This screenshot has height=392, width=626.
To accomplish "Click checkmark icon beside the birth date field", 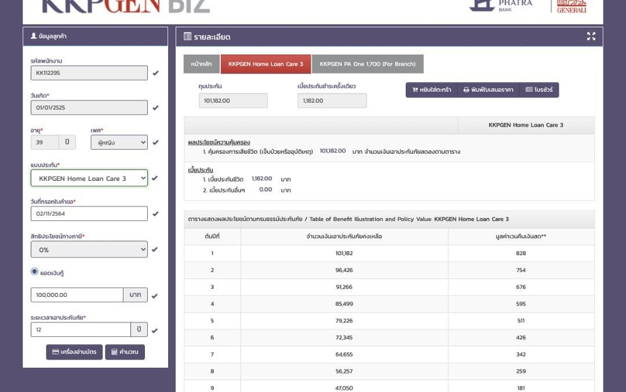I will [155, 108].
